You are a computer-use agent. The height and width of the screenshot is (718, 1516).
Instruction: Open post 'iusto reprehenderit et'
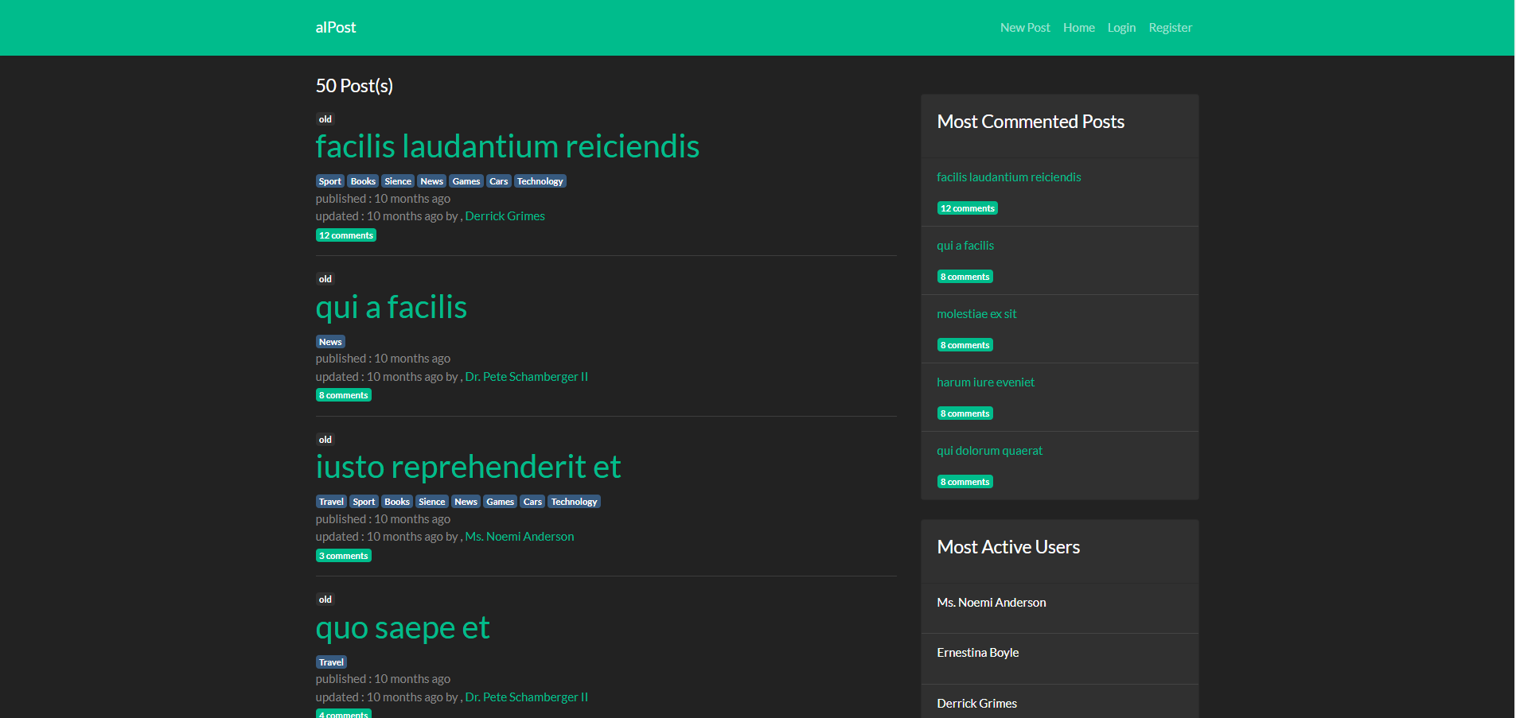point(468,467)
